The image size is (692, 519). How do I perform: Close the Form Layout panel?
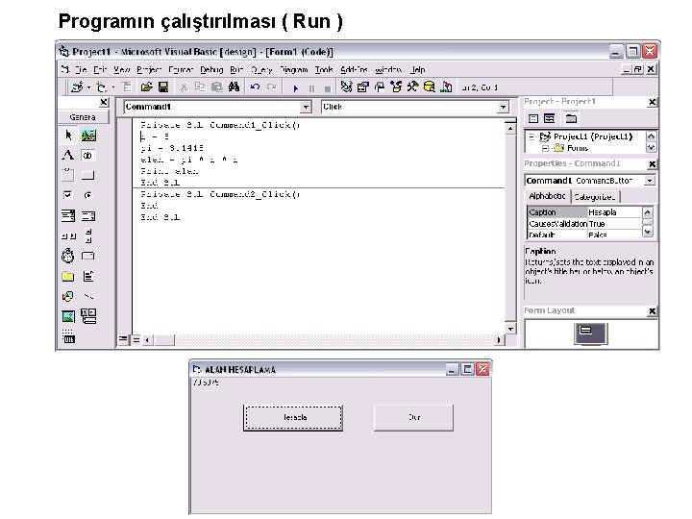(652, 311)
